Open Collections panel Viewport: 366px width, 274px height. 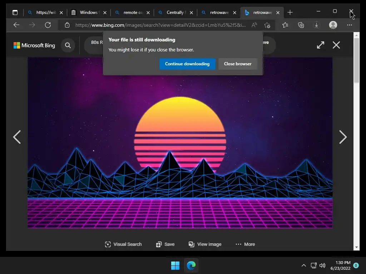[301, 25]
